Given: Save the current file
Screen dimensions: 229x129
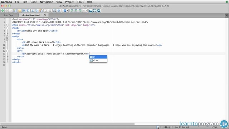Looking at the screenshot, I should click(x=24, y=11).
